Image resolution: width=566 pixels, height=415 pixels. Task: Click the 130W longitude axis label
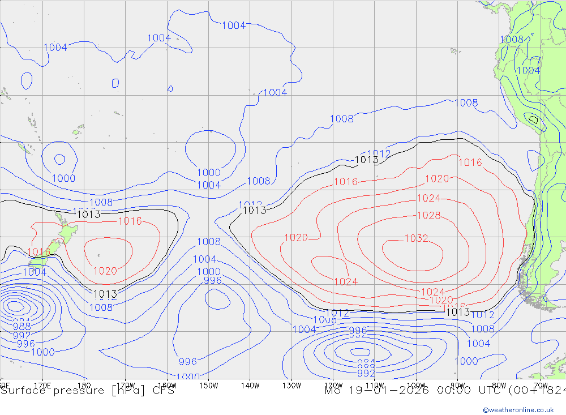[291, 386]
